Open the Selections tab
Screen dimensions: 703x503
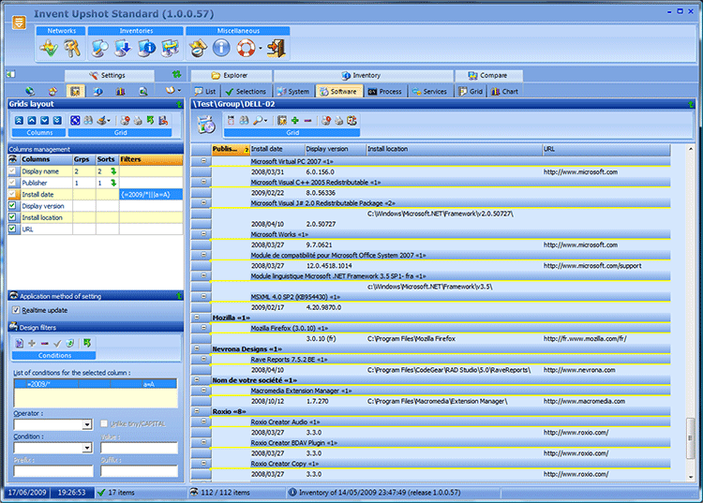click(x=247, y=92)
